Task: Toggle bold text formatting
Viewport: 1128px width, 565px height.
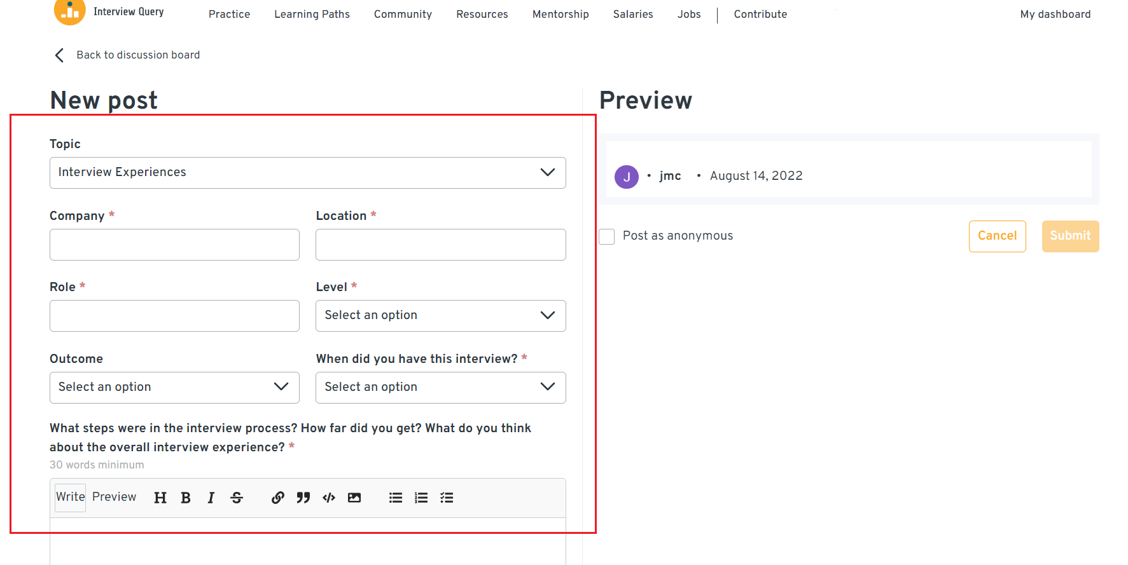Action: pyautogui.click(x=186, y=498)
